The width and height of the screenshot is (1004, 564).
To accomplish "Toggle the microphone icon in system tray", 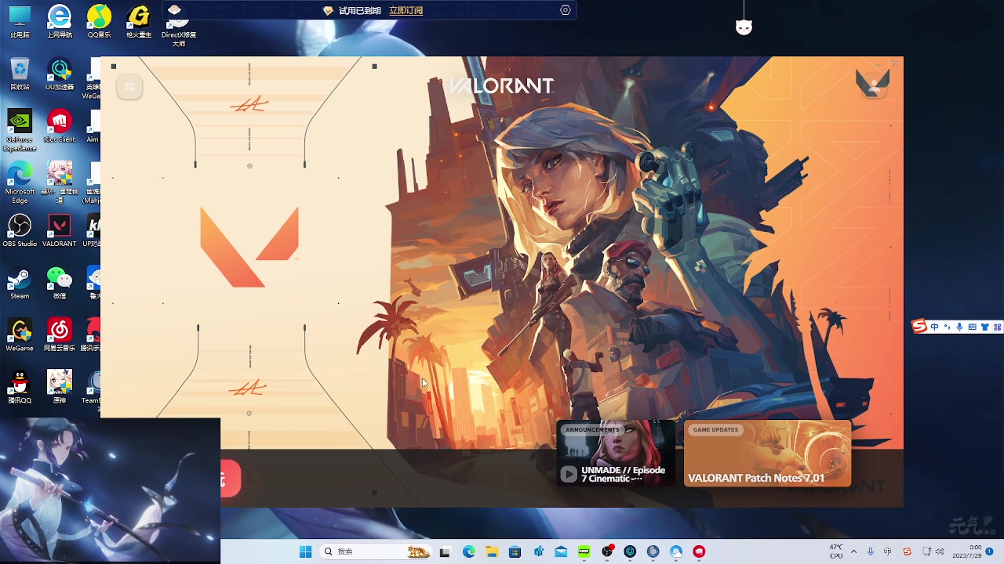I will 871,551.
